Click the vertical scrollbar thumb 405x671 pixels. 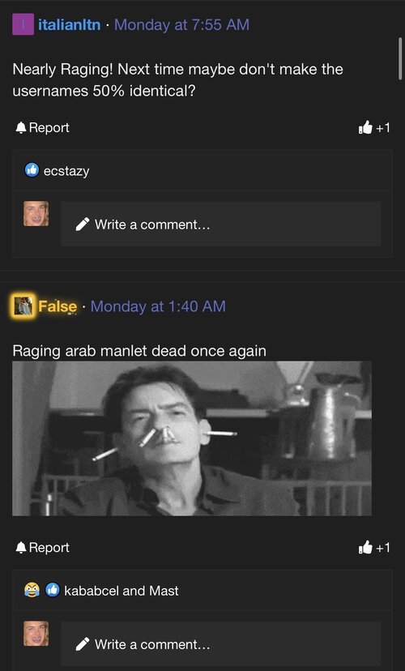[x=400, y=58]
